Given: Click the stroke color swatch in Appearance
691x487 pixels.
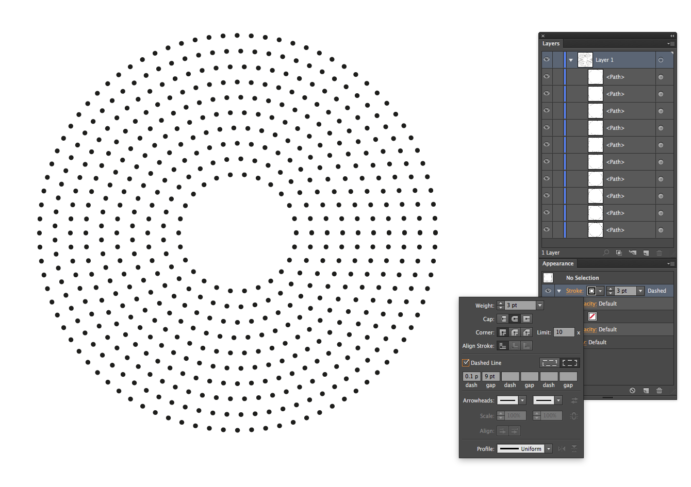Looking at the screenshot, I should (591, 291).
